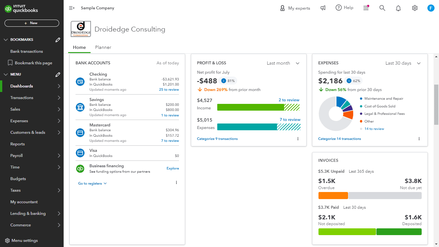The image size is (439, 247).
Task: Click the QuickBooks logo
Action: pos(21,9)
